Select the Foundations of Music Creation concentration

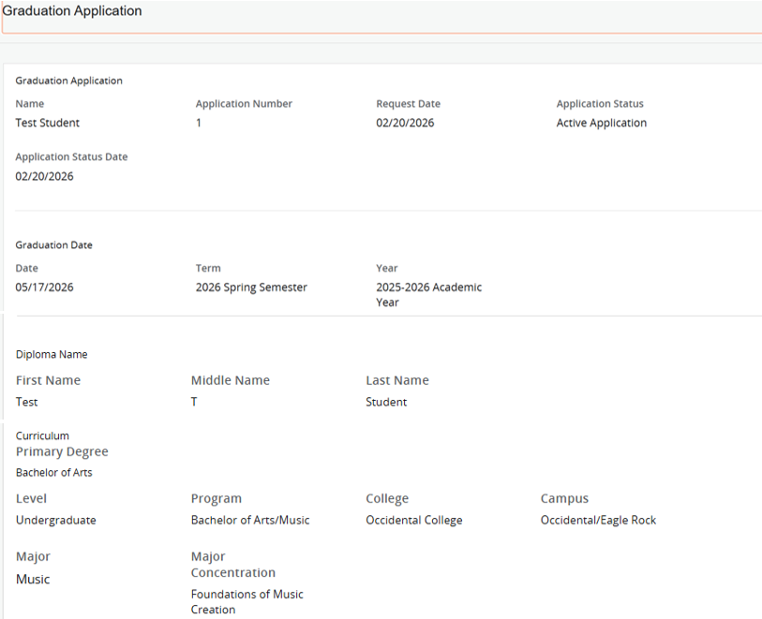(x=247, y=601)
